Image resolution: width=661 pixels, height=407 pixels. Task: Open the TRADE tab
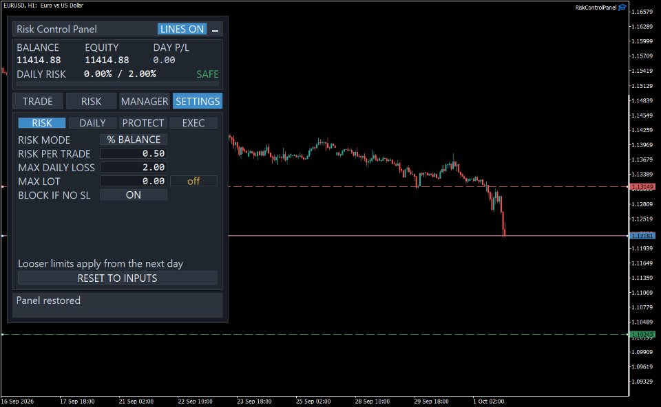(37, 102)
